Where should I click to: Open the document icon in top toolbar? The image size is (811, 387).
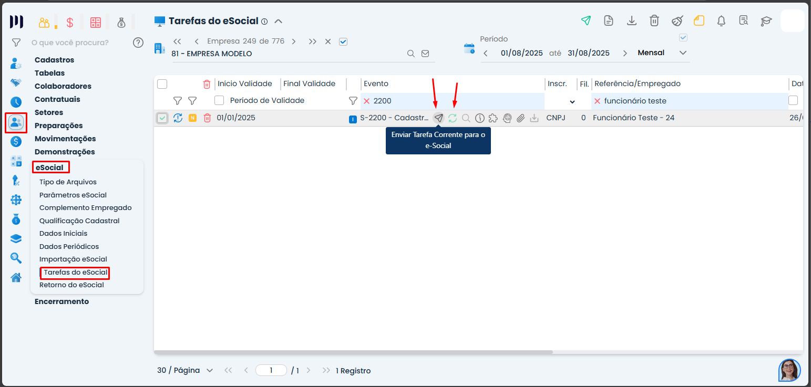coord(609,21)
